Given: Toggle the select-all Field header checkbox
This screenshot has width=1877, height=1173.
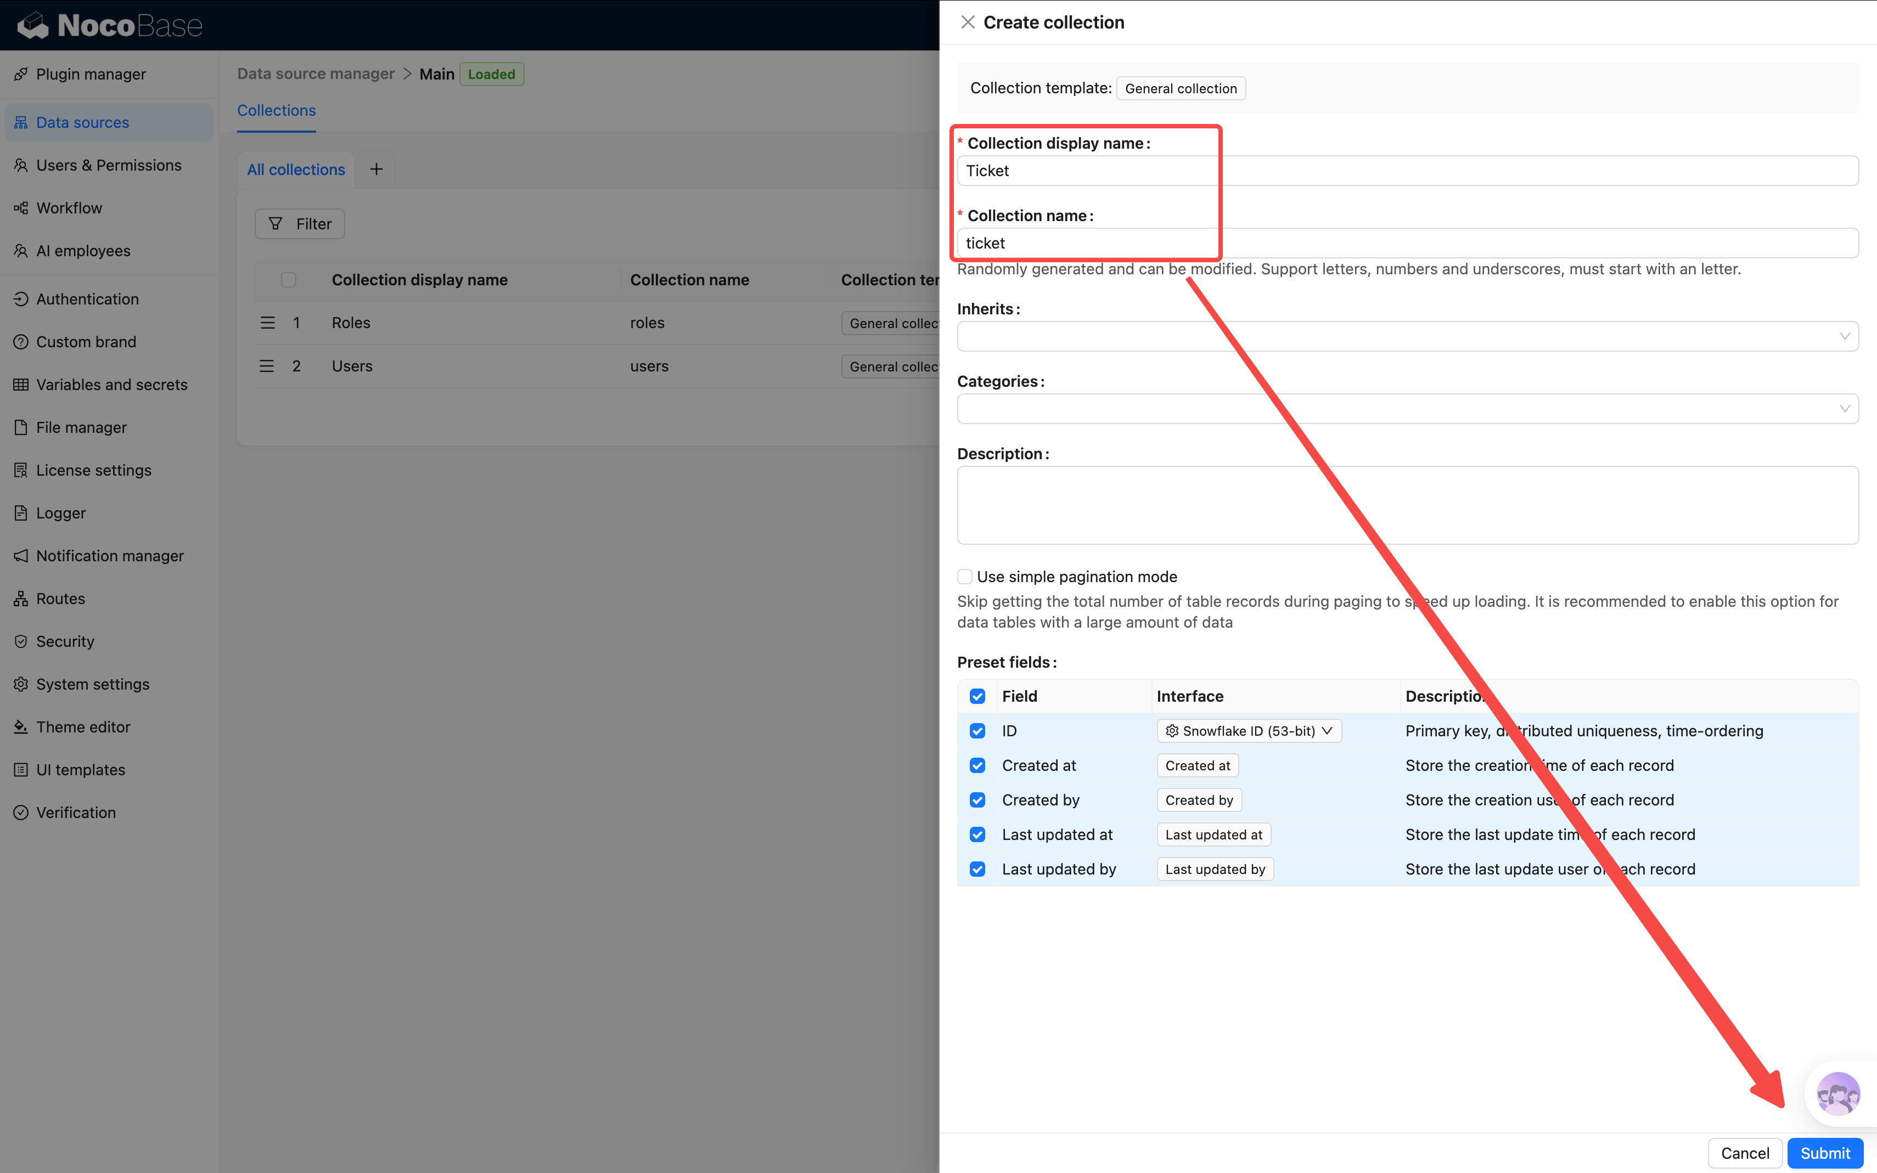Looking at the screenshot, I should click(x=977, y=697).
